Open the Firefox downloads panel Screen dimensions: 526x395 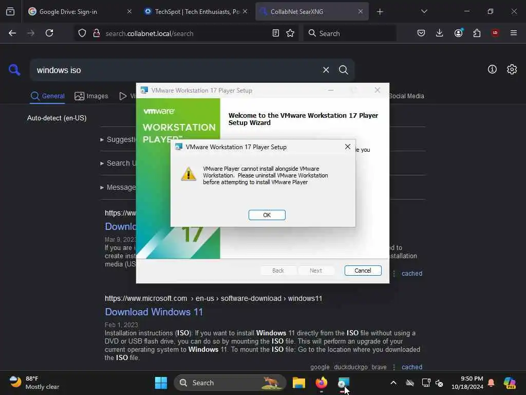[x=440, y=33]
